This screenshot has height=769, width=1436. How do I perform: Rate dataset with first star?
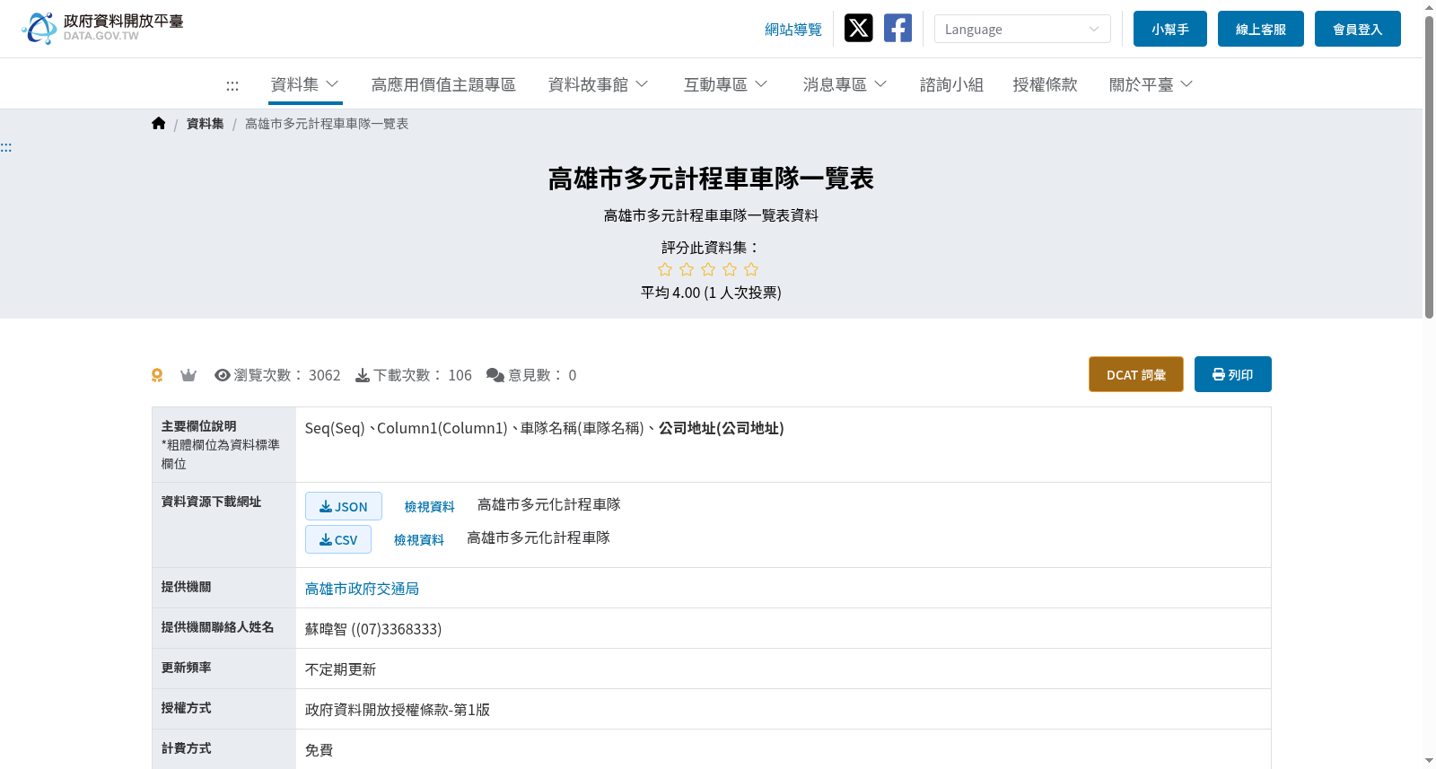point(665,269)
